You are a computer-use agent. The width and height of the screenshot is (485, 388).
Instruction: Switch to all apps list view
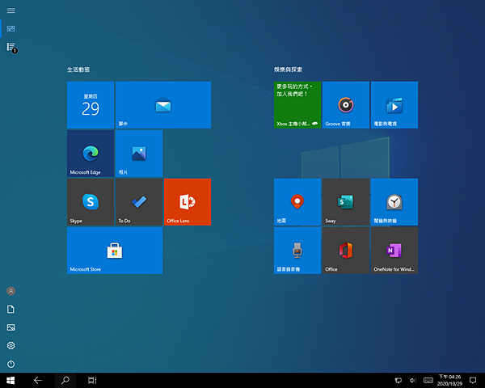tap(11, 47)
